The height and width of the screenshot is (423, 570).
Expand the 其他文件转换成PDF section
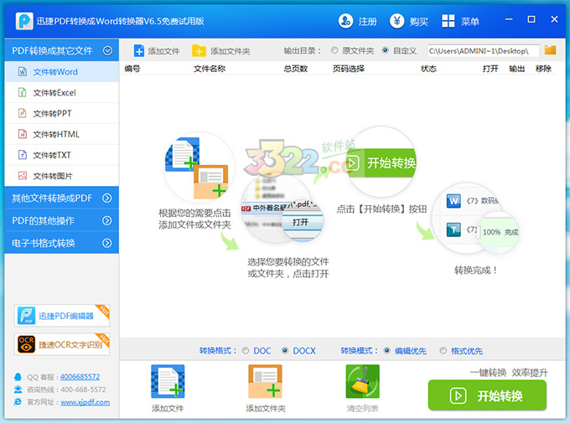[x=61, y=198]
